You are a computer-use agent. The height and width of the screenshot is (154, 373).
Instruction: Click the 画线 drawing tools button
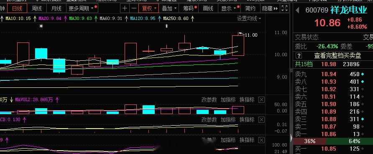[x=208, y=8]
